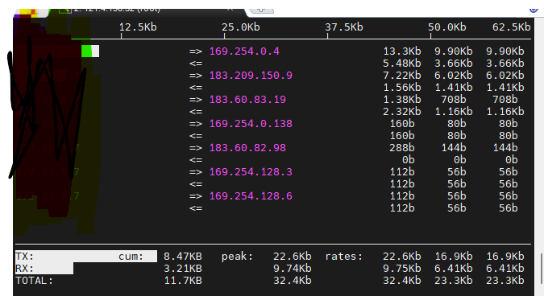The width and height of the screenshot is (544, 296).
Task: Click the => arrow beside 169.254.128.3
Action: (196, 172)
